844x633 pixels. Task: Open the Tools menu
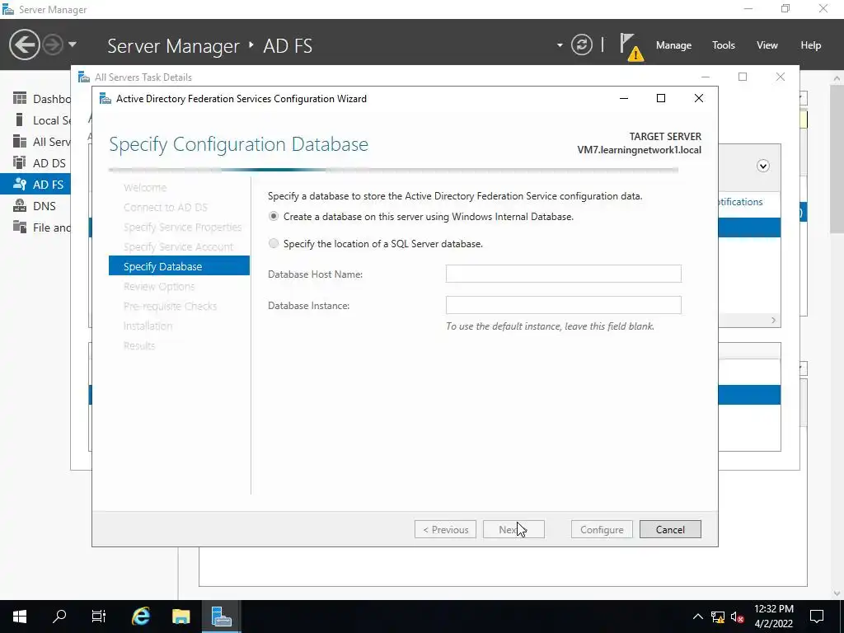click(724, 45)
